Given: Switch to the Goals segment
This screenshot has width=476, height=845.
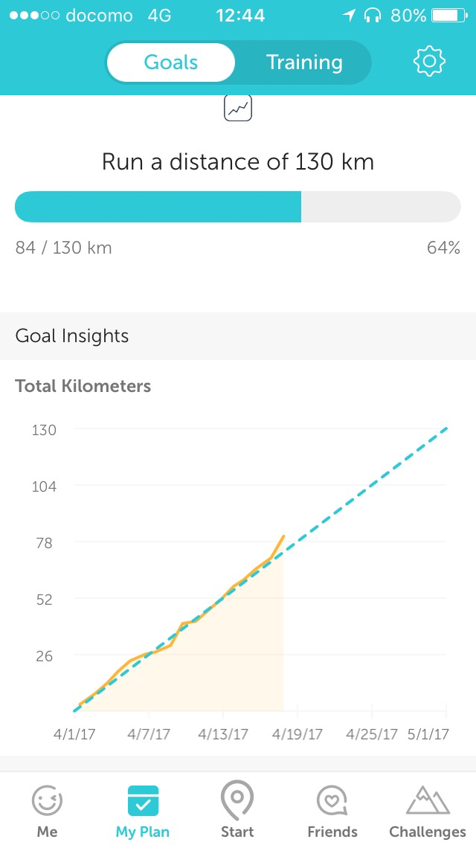Looking at the screenshot, I should [171, 62].
